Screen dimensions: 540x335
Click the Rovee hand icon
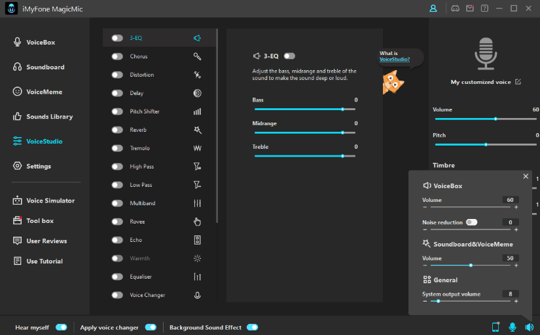[197, 222]
